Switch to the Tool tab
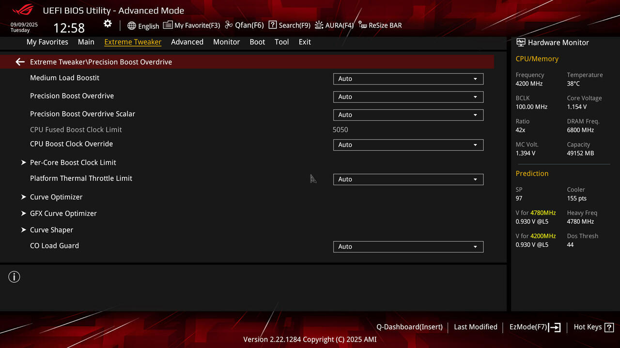Viewport: 620px width, 348px height. pyautogui.click(x=282, y=42)
